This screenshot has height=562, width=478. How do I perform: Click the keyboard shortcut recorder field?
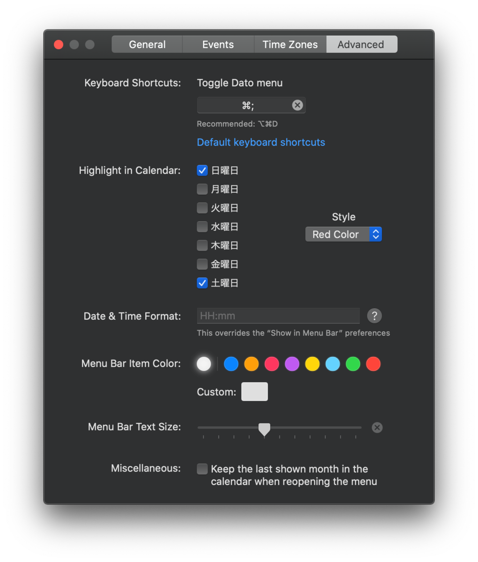click(x=251, y=105)
